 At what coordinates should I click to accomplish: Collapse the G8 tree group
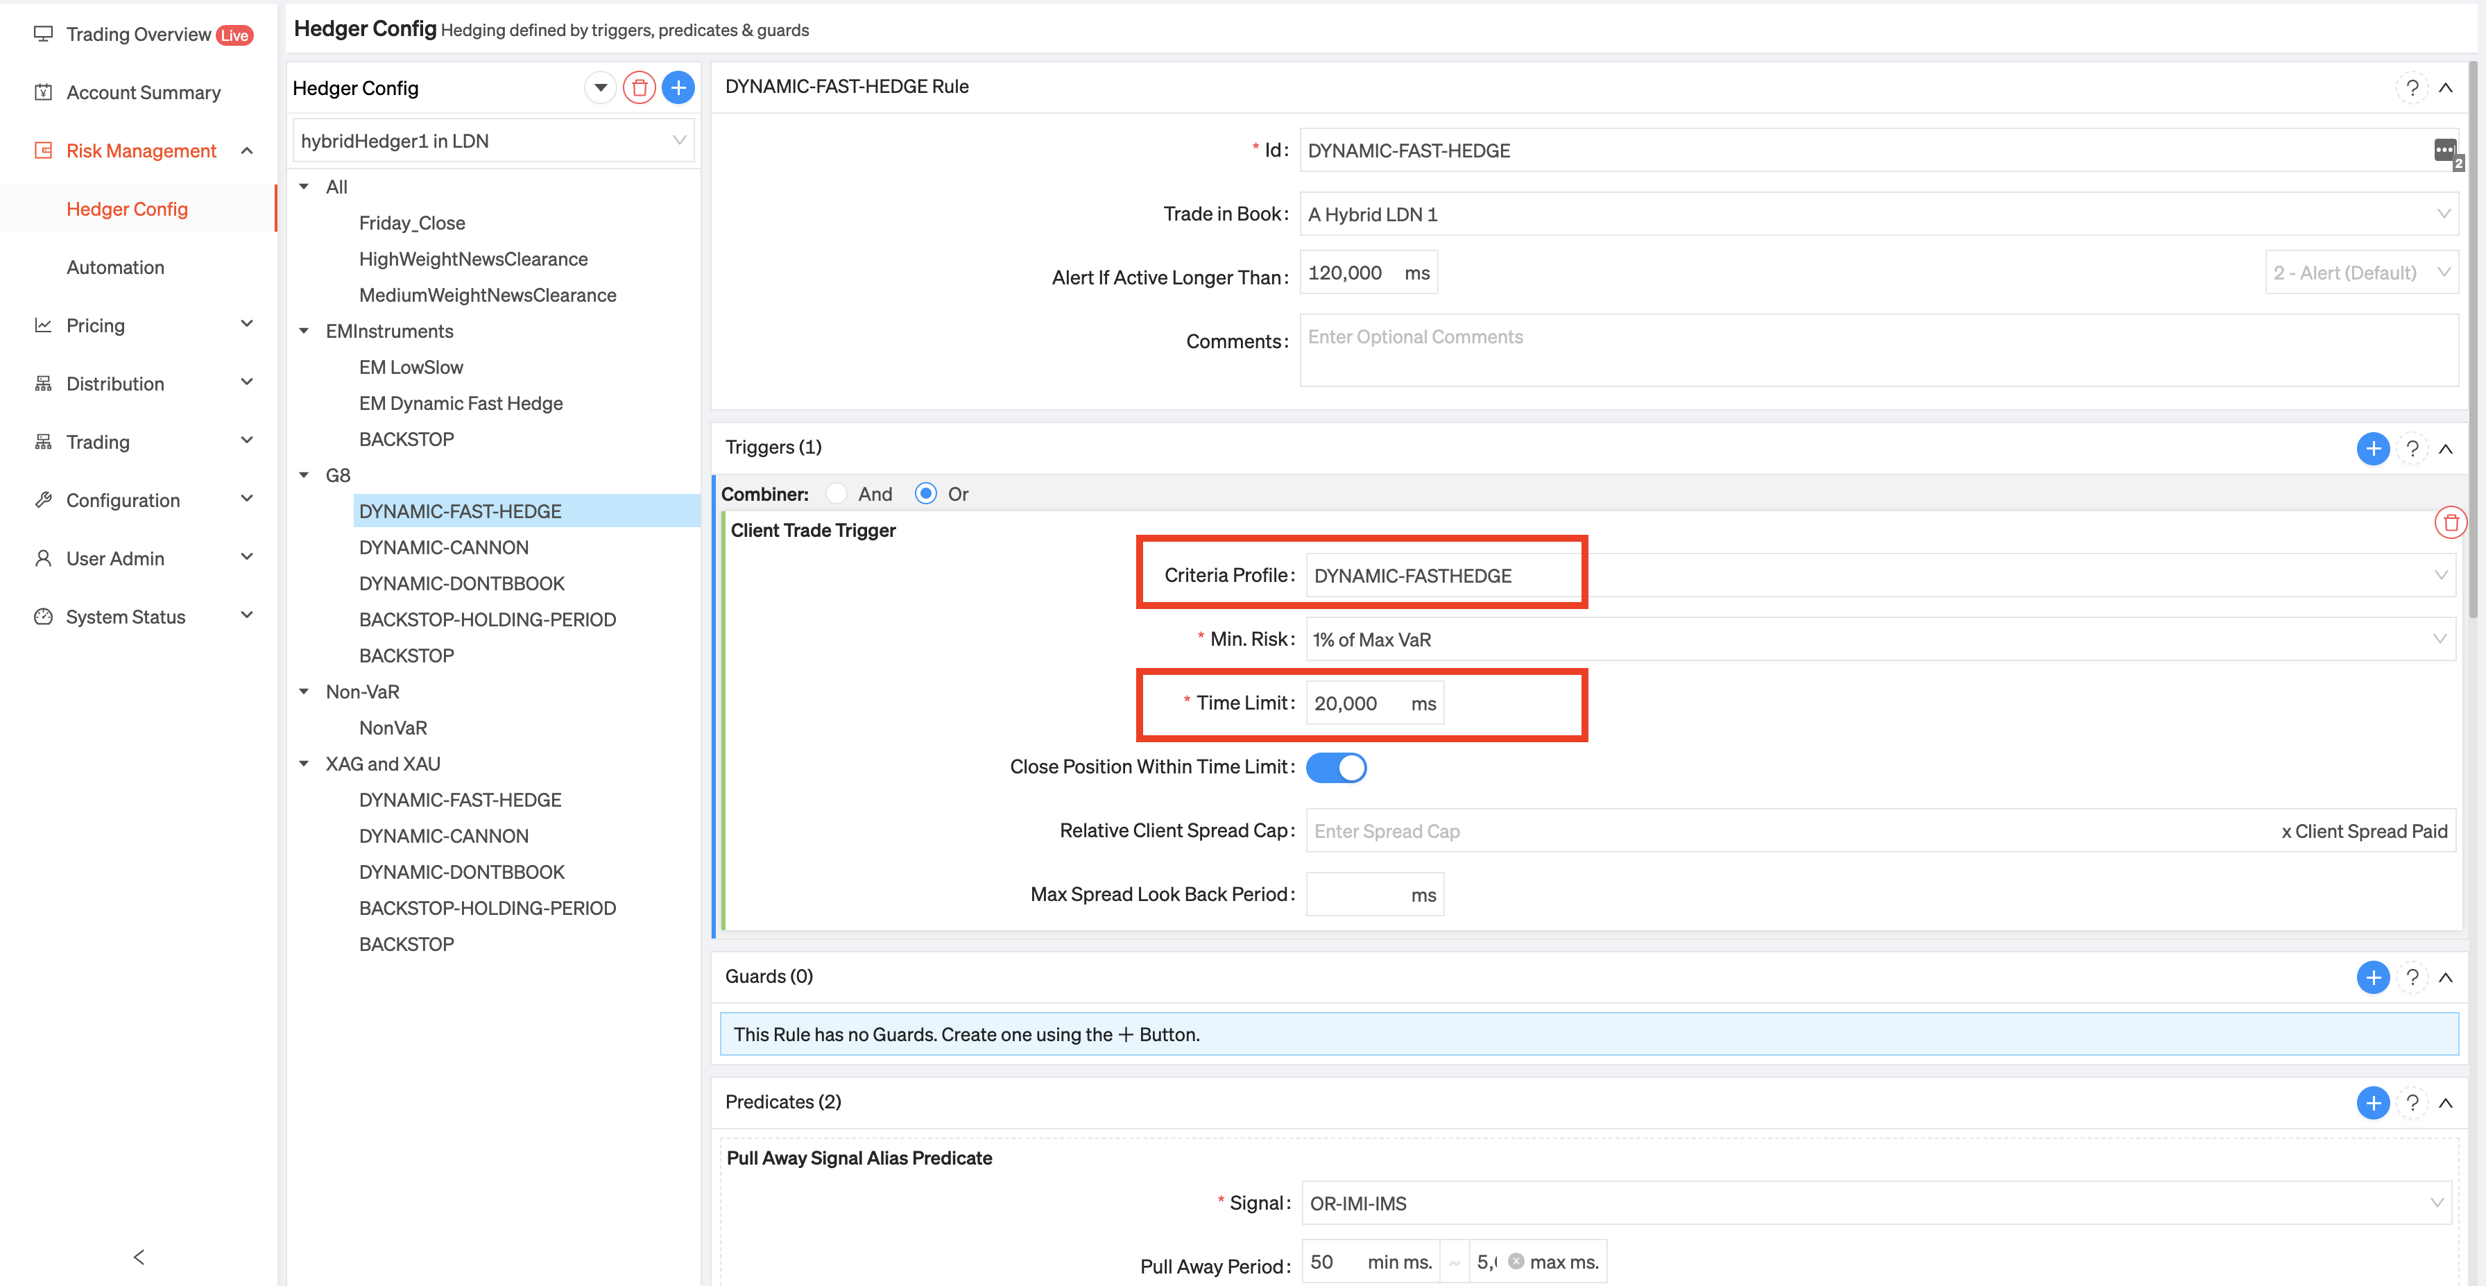point(304,476)
